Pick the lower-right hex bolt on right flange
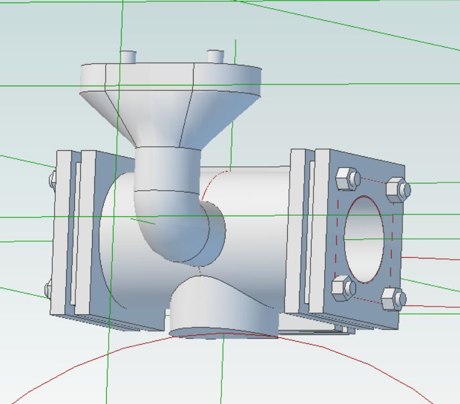Screen dimensions: 460x404 393,298
